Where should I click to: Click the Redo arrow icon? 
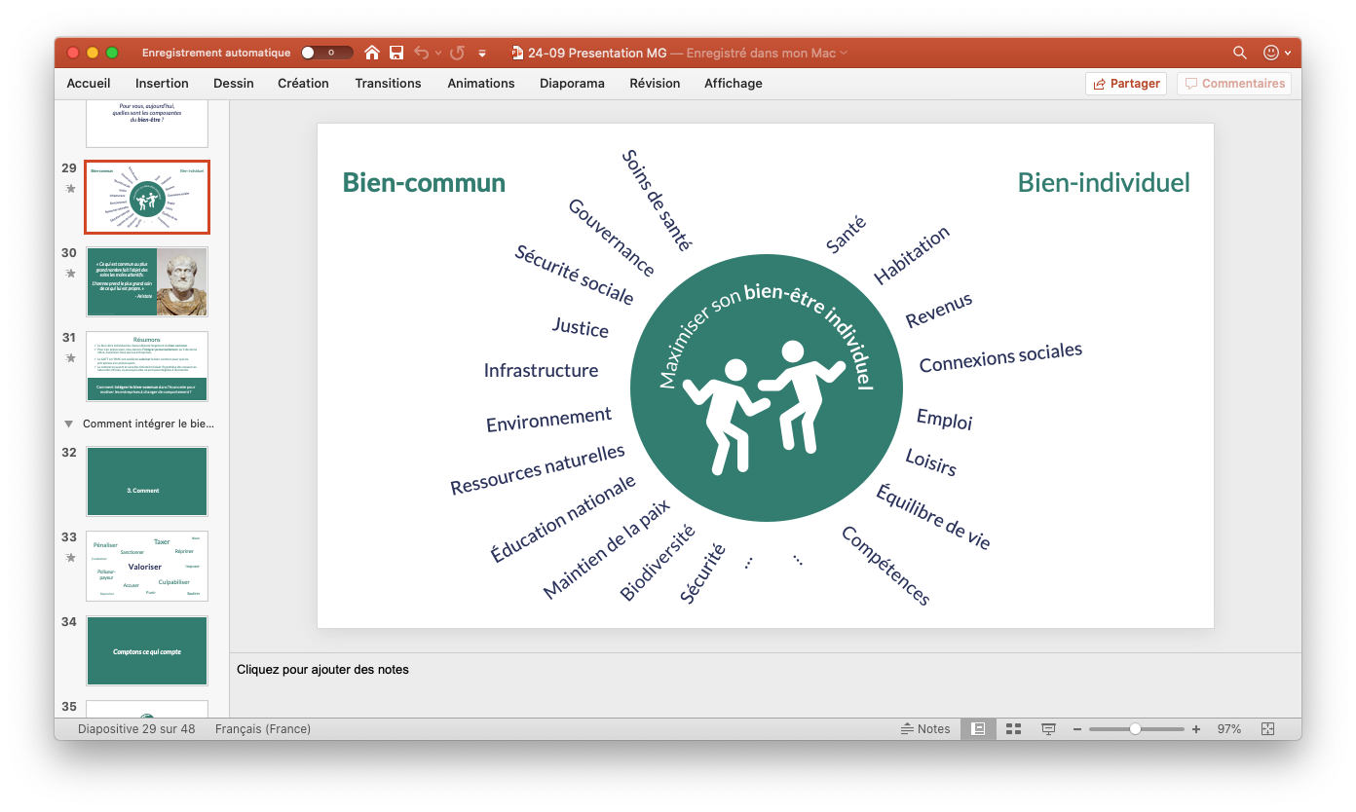point(457,53)
